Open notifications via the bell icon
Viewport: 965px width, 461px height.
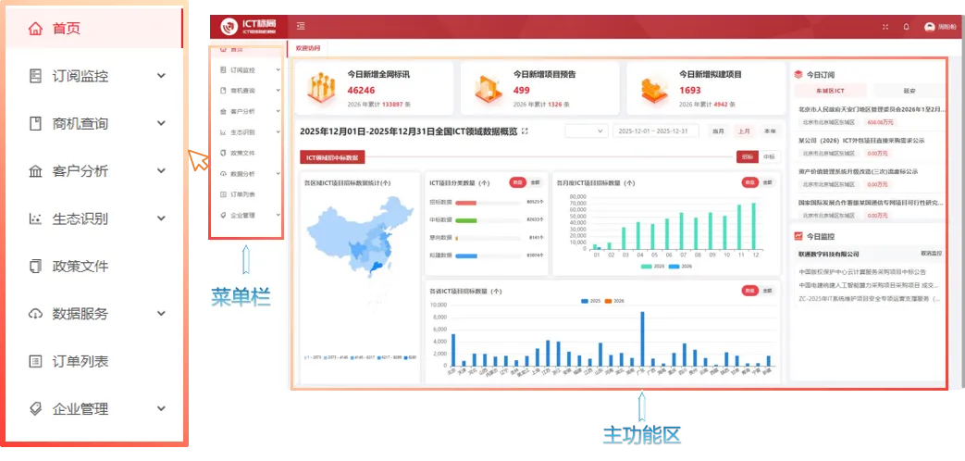tap(906, 27)
